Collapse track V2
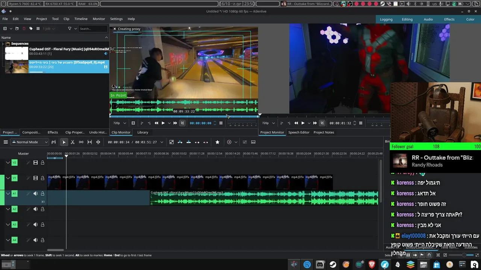481x270 pixels. tap(8, 163)
